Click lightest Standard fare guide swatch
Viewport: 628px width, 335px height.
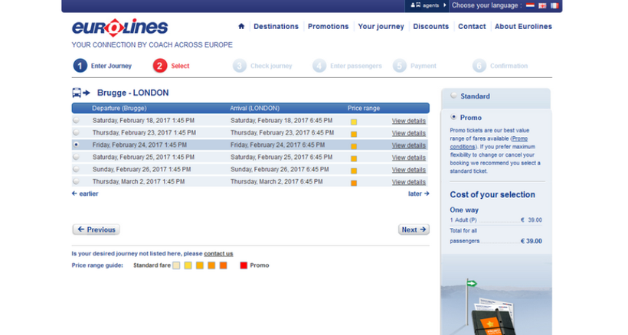point(176,265)
